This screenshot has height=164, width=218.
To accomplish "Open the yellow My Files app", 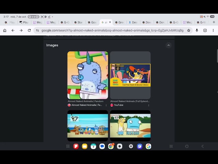I will (84, 146).
